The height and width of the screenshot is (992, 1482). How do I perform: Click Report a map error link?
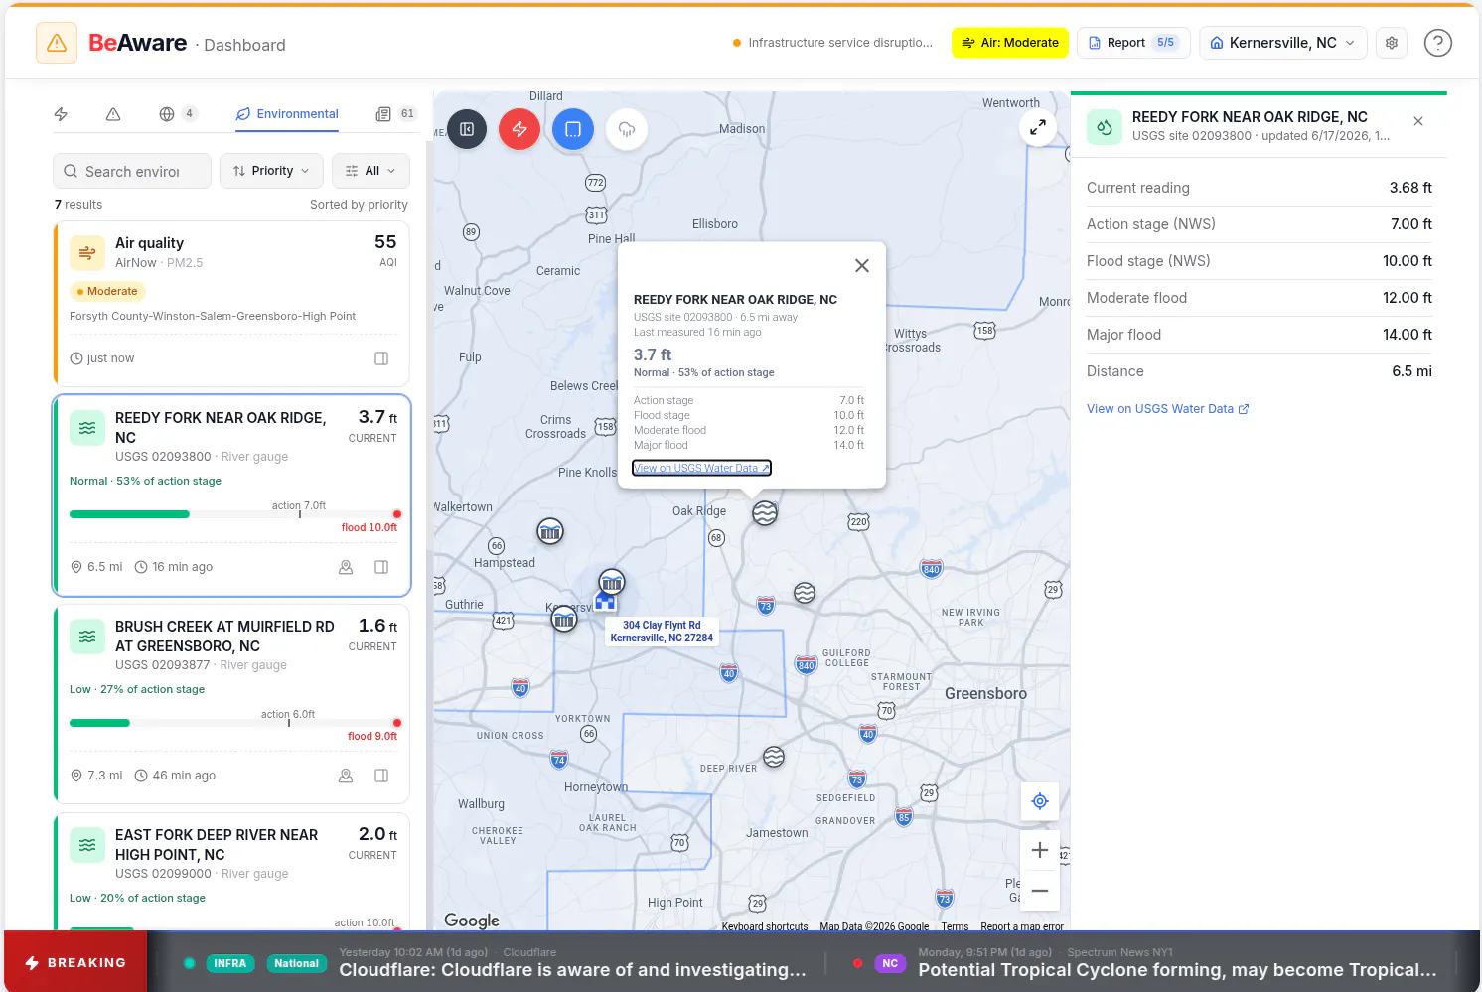pyautogui.click(x=1021, y=926)
